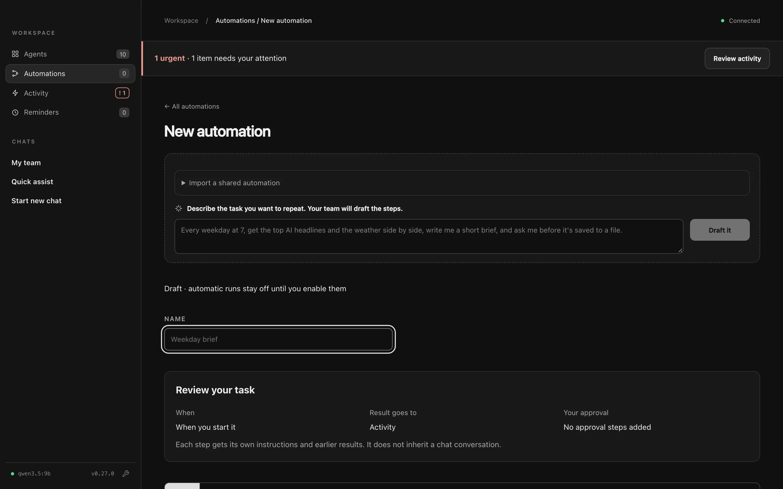
Task: Click the Review activity button
Action: click(x=737, y=58)
